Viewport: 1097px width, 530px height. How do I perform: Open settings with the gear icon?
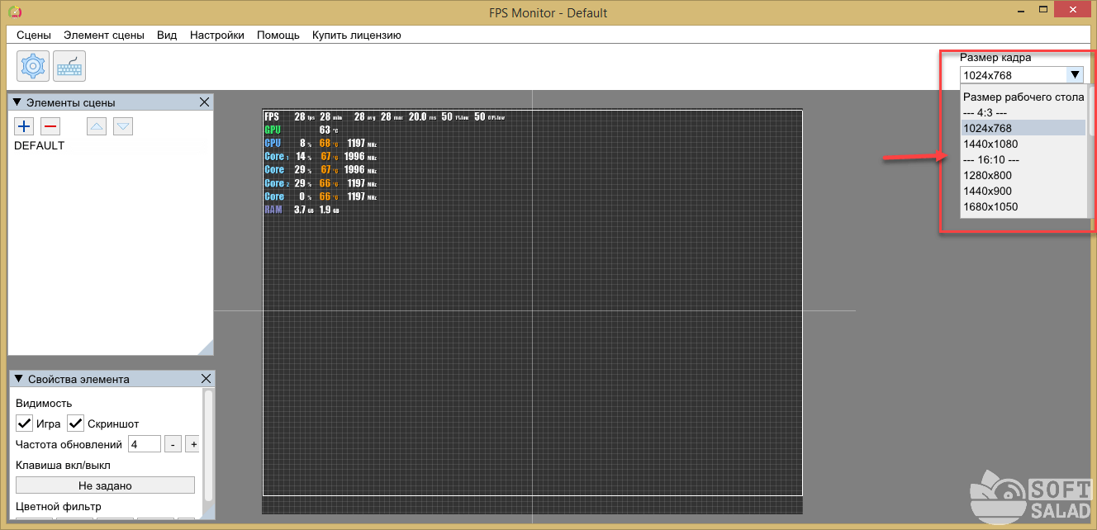point(33,66)
